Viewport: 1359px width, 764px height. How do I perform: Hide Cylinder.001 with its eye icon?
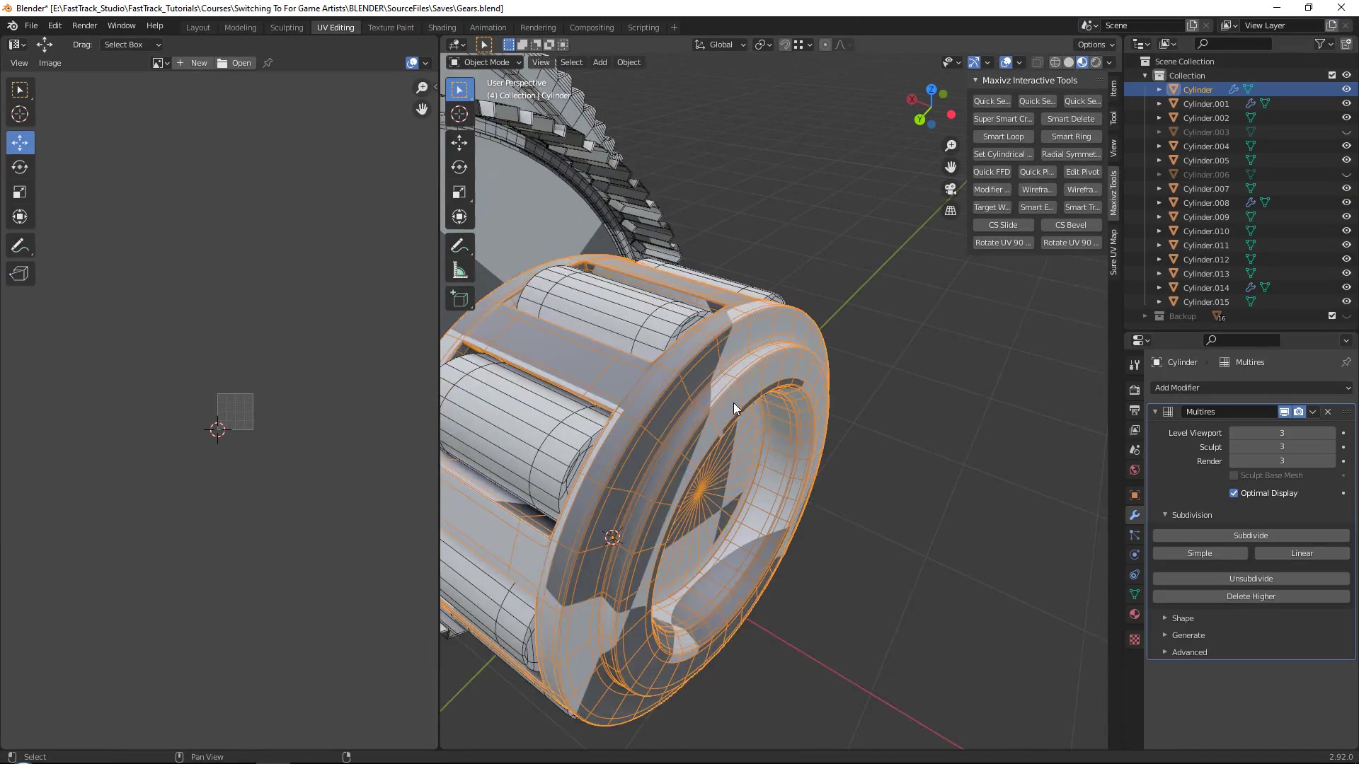(x=1346, y=103)
